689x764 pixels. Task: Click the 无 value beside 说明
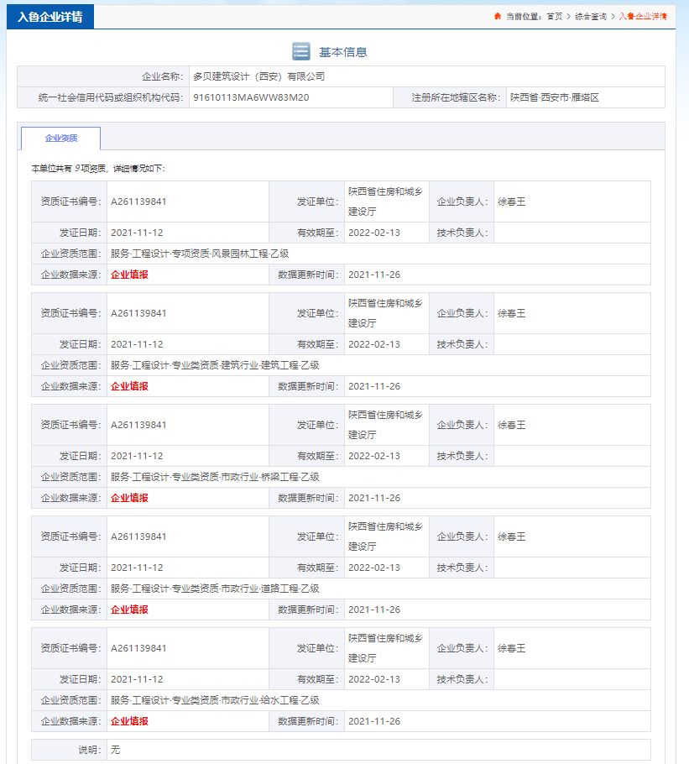coord(116,750)
